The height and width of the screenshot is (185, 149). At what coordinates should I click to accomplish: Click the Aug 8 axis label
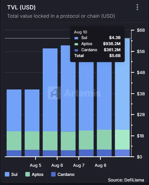point(100,165)
